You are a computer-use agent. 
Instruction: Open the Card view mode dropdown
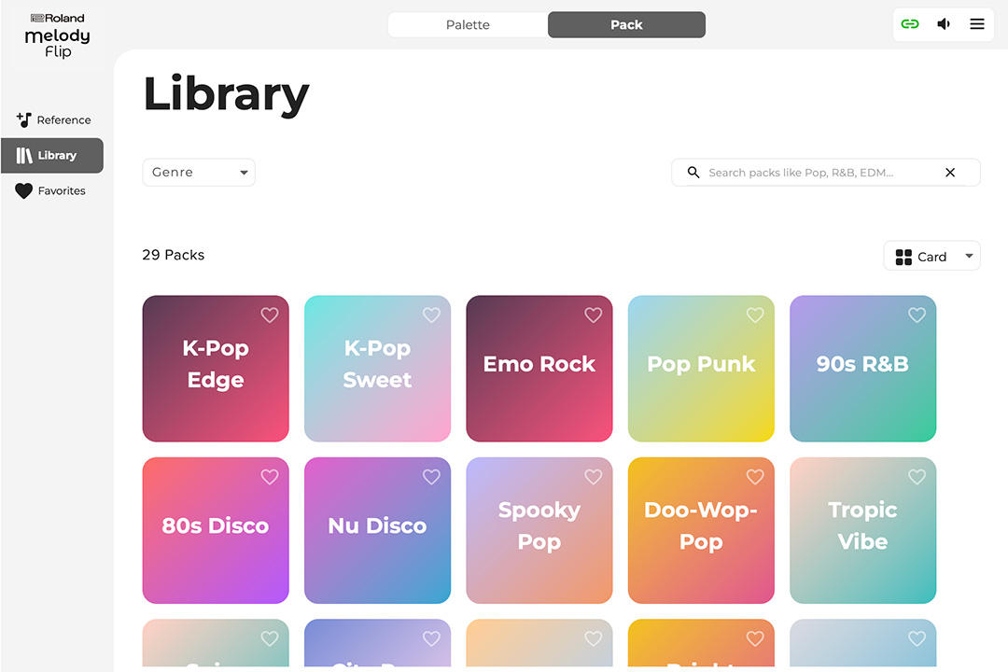[x=932, y=256]
